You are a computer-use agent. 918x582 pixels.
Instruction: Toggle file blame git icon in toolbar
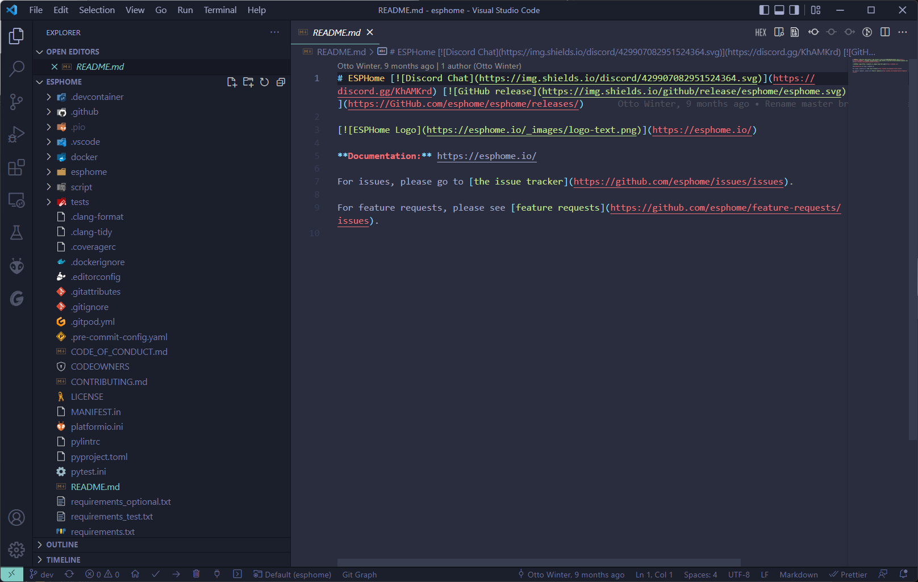(867, 32)
